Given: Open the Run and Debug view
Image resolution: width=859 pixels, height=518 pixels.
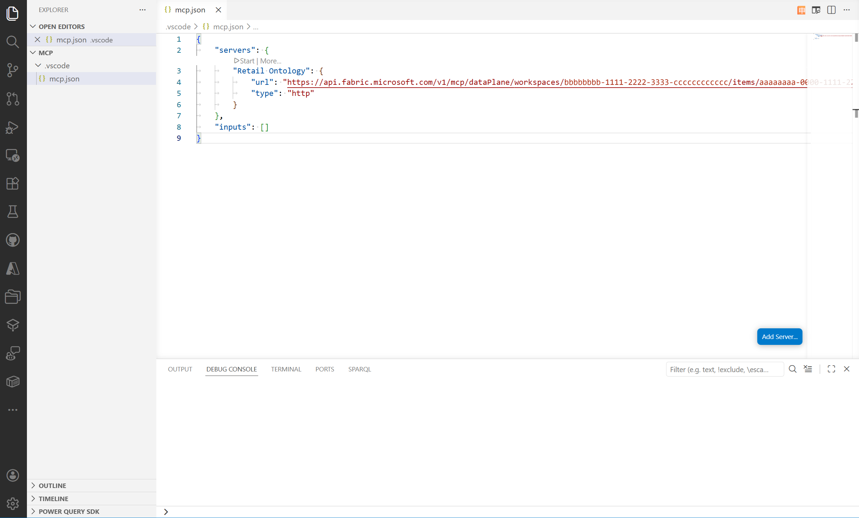Looking at the screenshot, I should [x=13, y=127].
